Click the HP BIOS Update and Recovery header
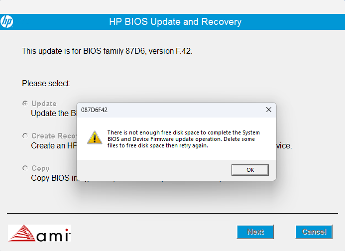345x251 pixels. tap(175, 22)
